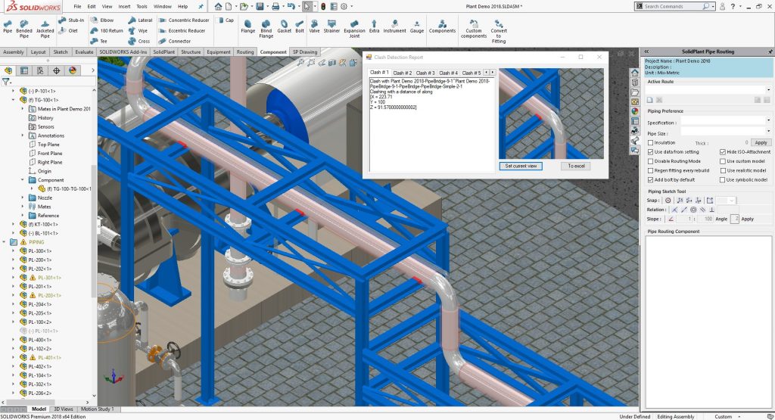Image resolution: width=775 pixels, height=420 pixels.
Task: Add a 180 Return fitting
Action: (x=107, y=30)
